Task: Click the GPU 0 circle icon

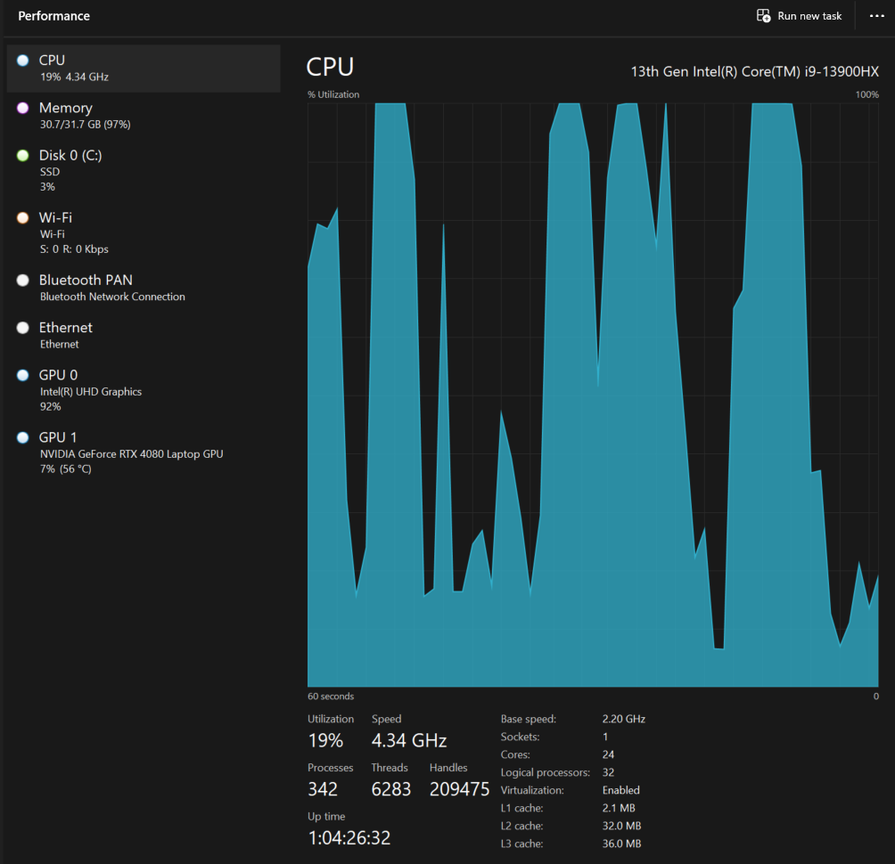Action: pyautogui.click(x=22, y=375)
